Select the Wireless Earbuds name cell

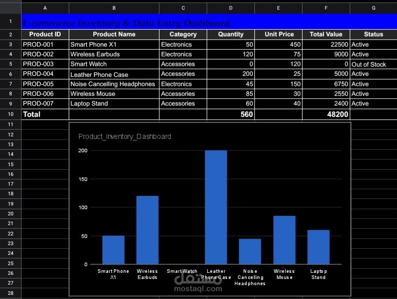click(x=114, y=54)
